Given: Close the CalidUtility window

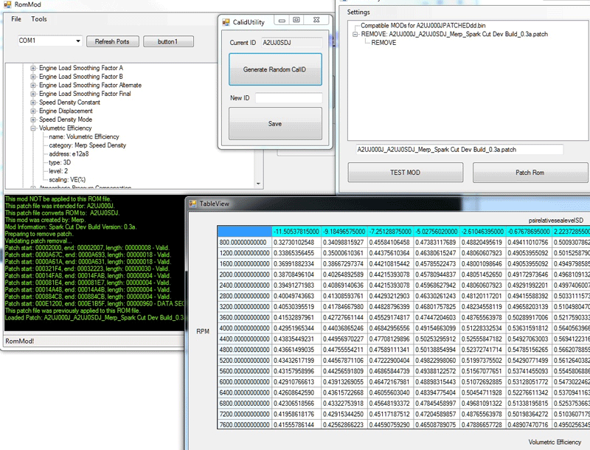Looking at the screenshot, I should (316, 20).
